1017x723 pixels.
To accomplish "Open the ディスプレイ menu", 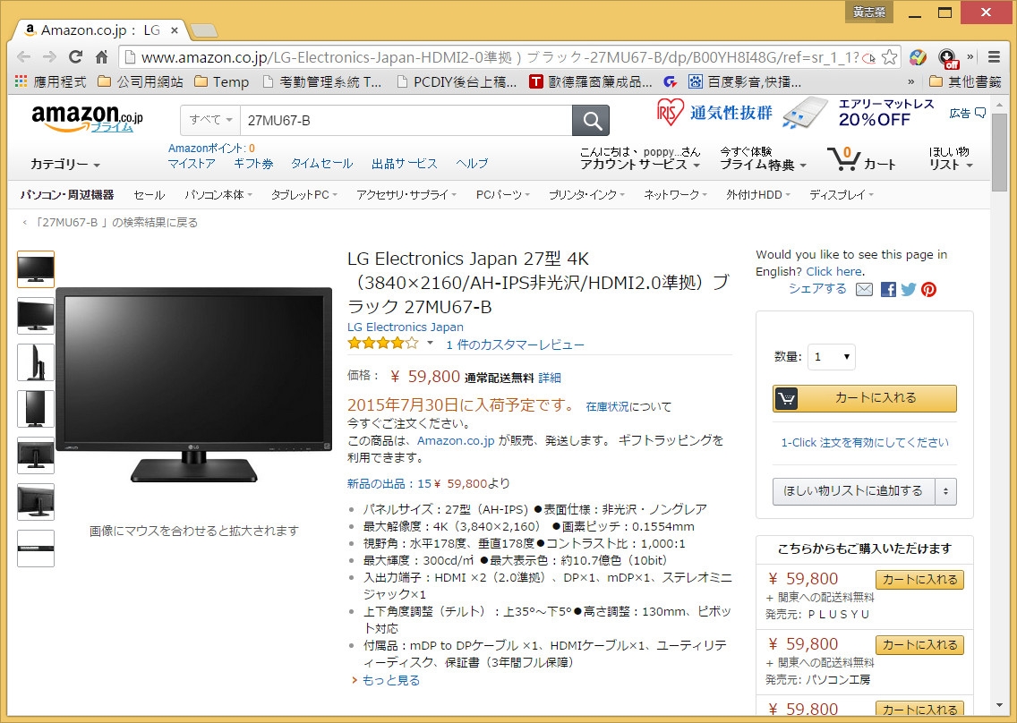I will (842, 195).
